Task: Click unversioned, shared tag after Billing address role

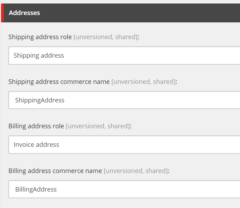Action: point(98,126)
